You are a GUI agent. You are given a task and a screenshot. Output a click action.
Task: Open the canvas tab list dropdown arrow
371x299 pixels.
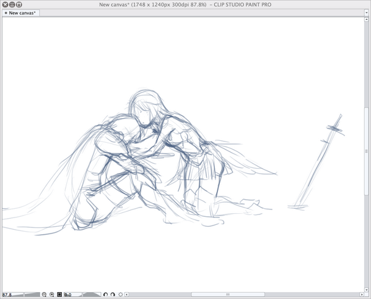(x=366, y=13)
